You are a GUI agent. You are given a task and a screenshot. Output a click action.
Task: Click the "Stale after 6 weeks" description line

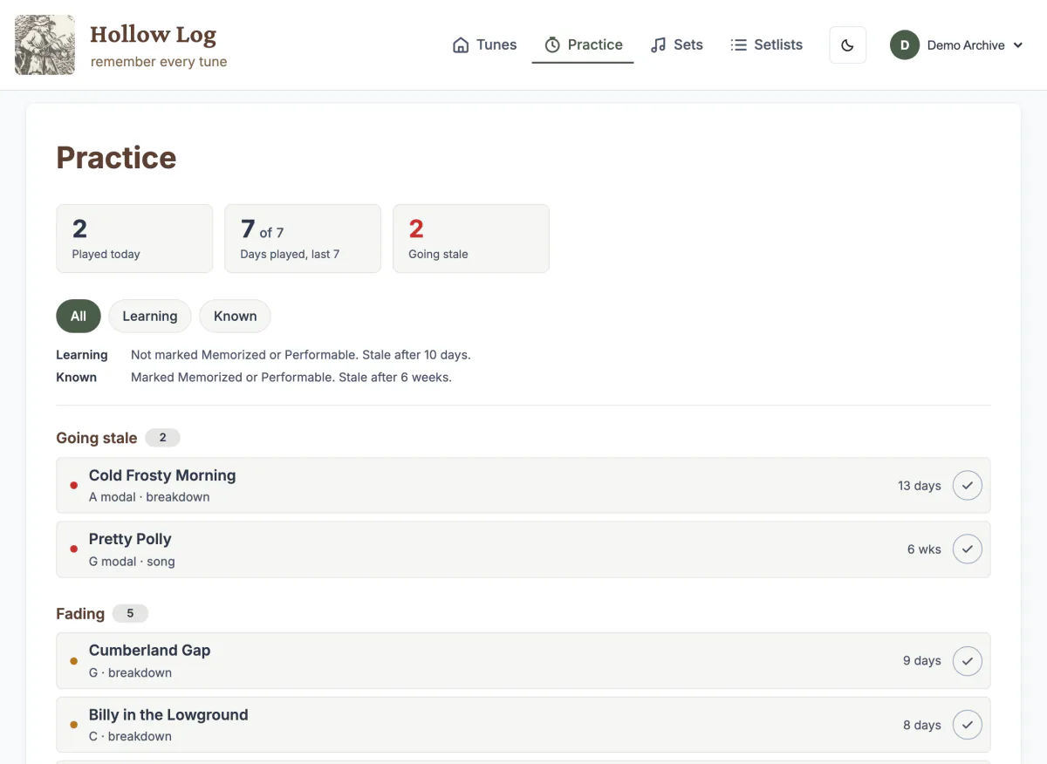click(x=291, y=378)
